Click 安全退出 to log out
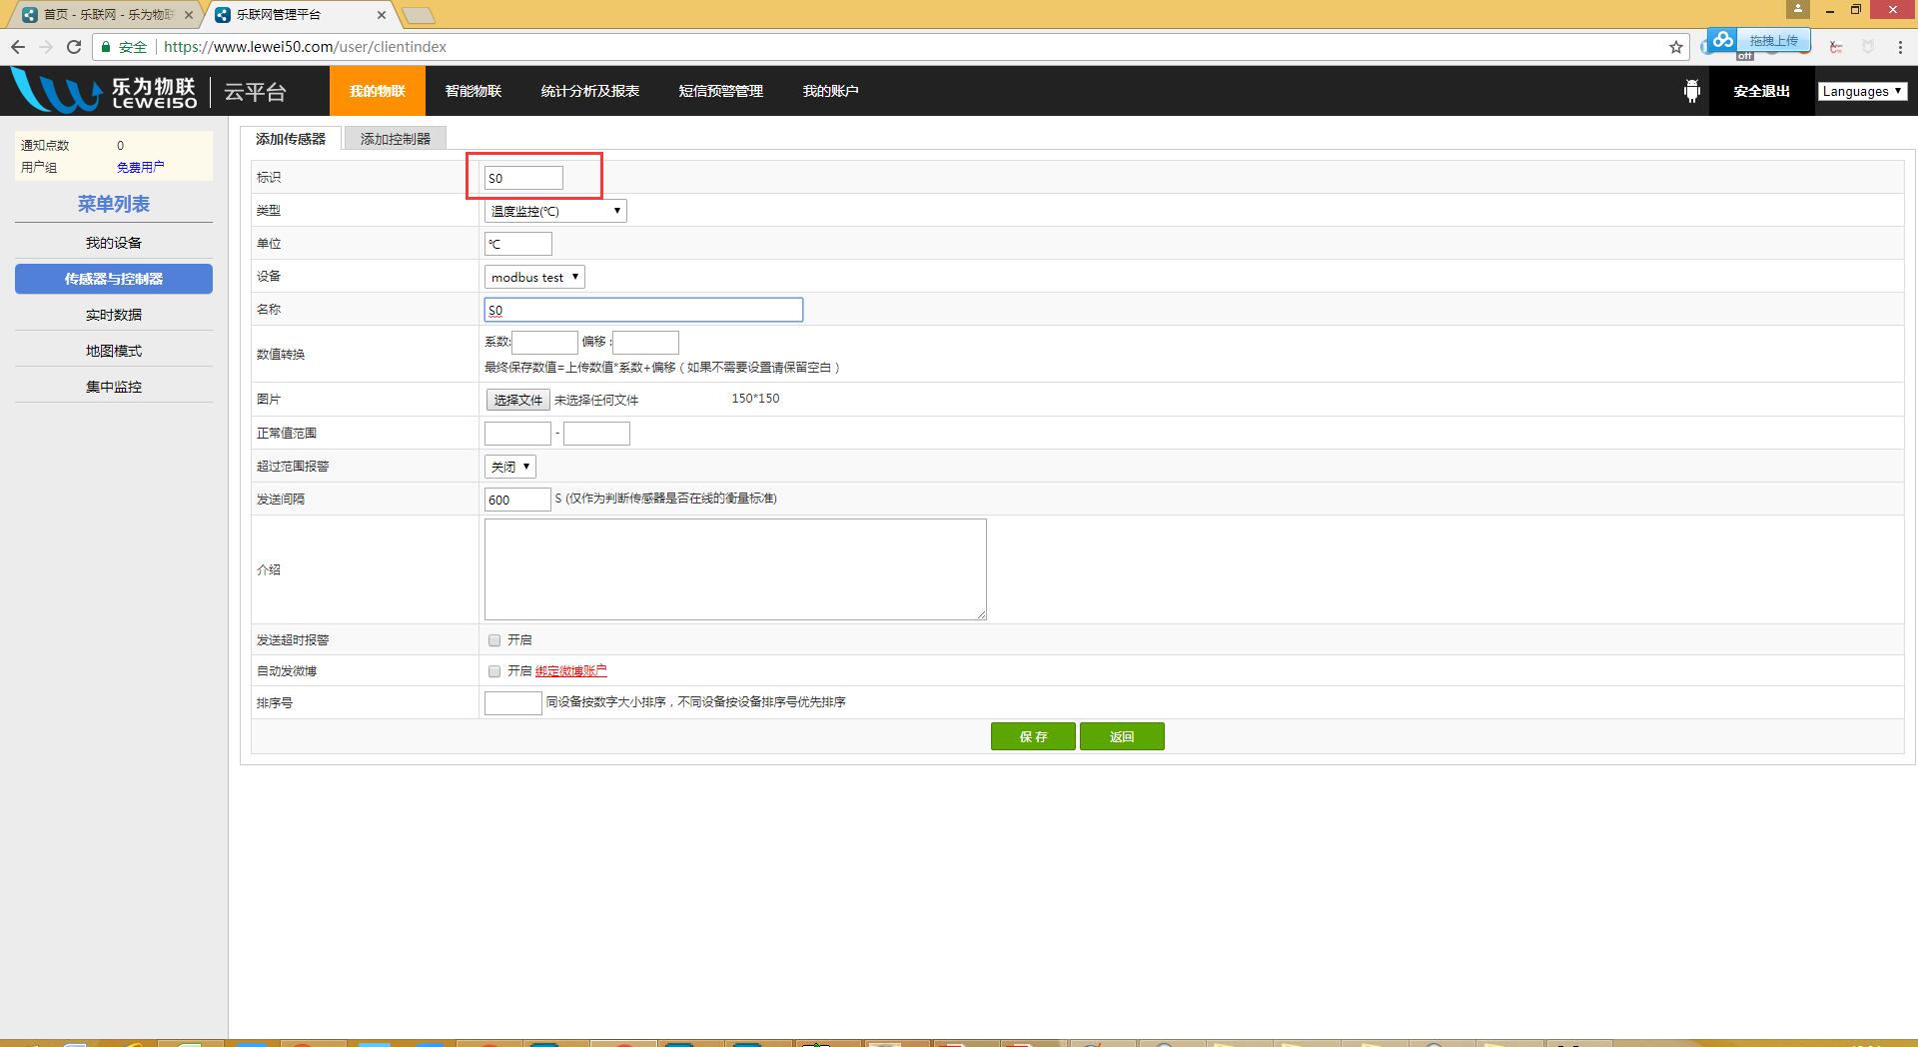The width and height of the screenshot is (1918, 1047). [1762, 91]
